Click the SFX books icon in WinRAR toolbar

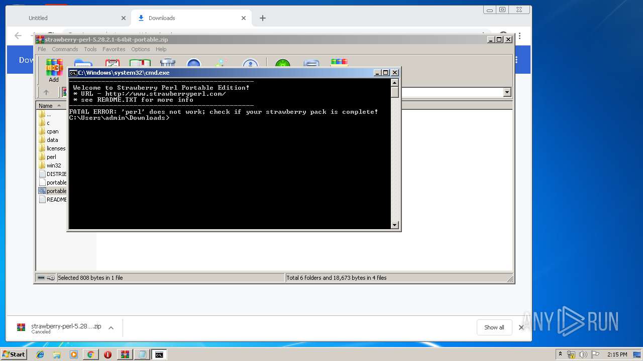pos(339,63)
